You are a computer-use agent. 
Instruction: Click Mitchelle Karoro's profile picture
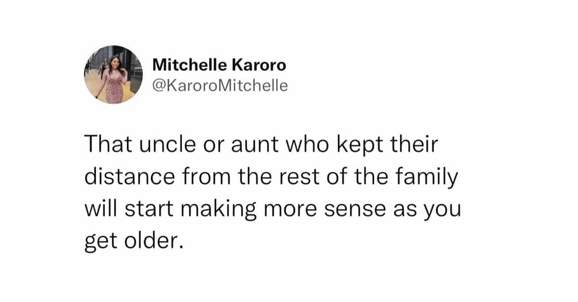[x=114, y=75]
